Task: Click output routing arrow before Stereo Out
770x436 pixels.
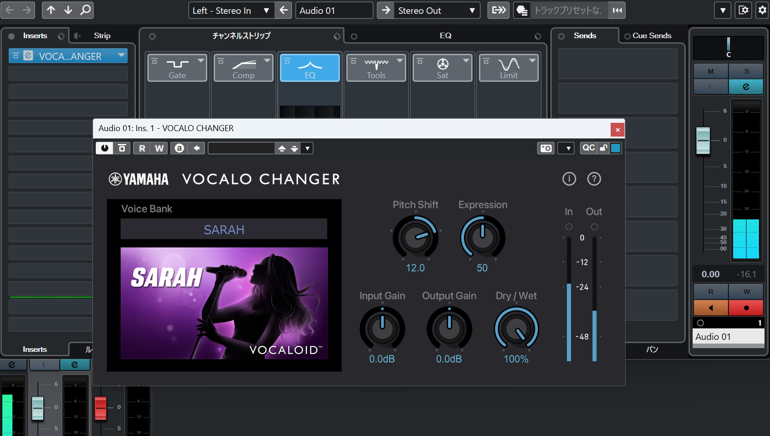Action: click(x=386, y=10)
